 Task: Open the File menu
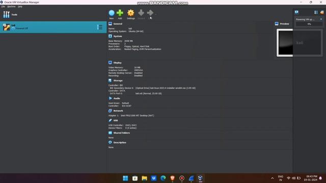click(x=3, y=7)
